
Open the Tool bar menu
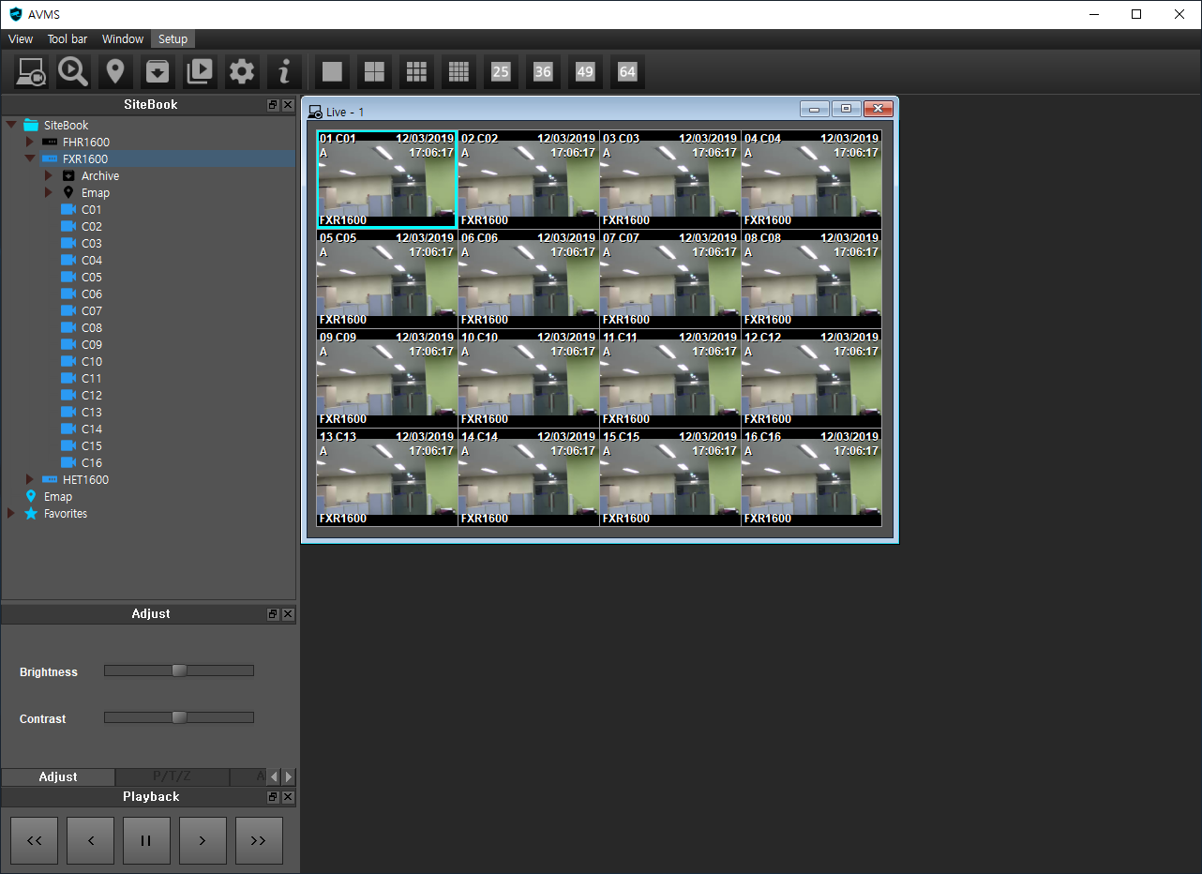(x=68, y=39)
